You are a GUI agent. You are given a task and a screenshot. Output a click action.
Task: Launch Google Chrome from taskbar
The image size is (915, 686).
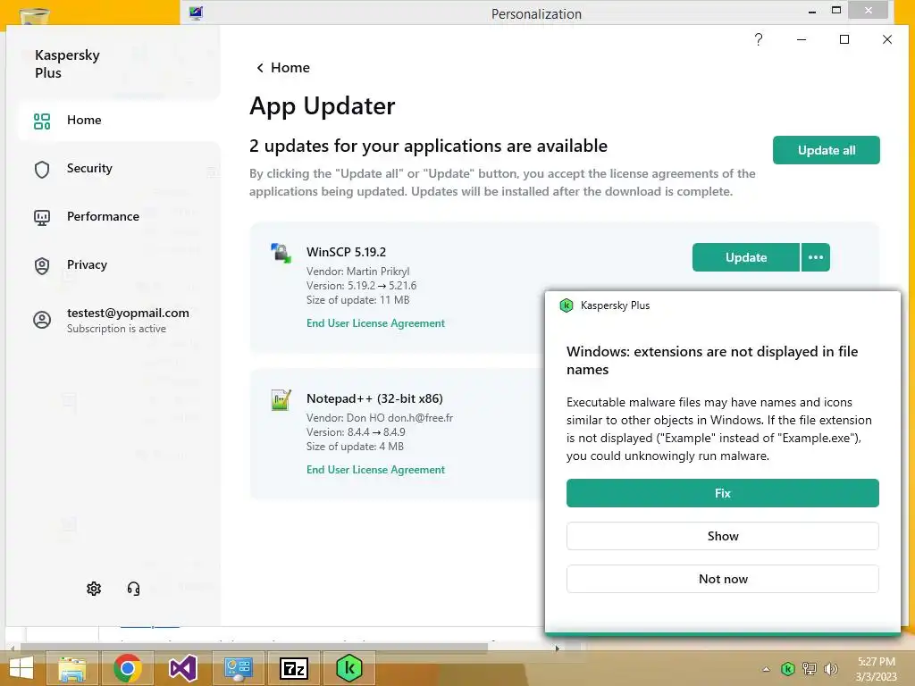point(128,668)
